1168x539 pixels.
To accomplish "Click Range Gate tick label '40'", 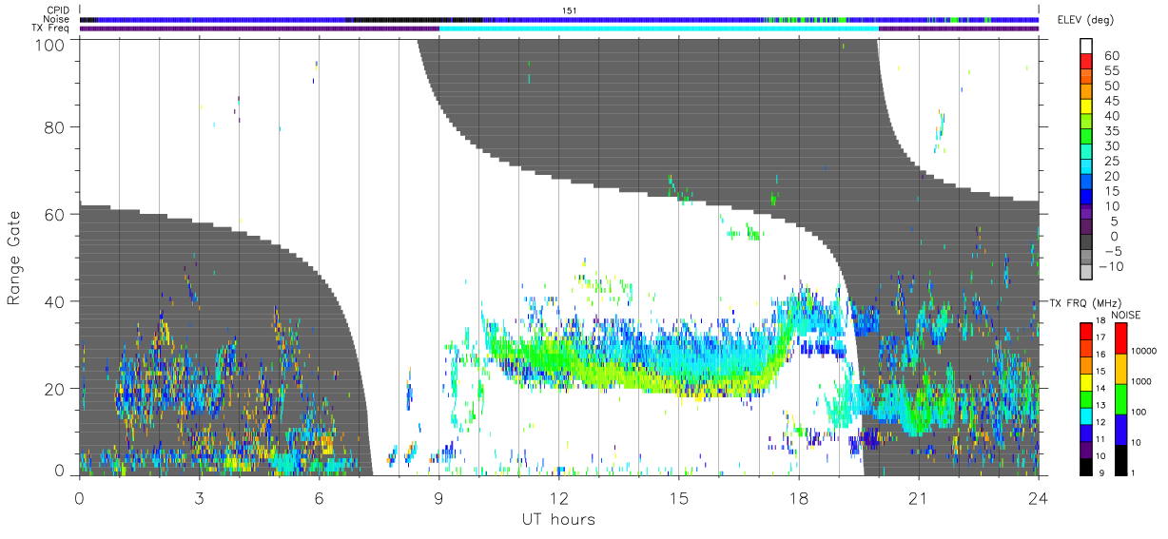I will [x=55, y=301].
